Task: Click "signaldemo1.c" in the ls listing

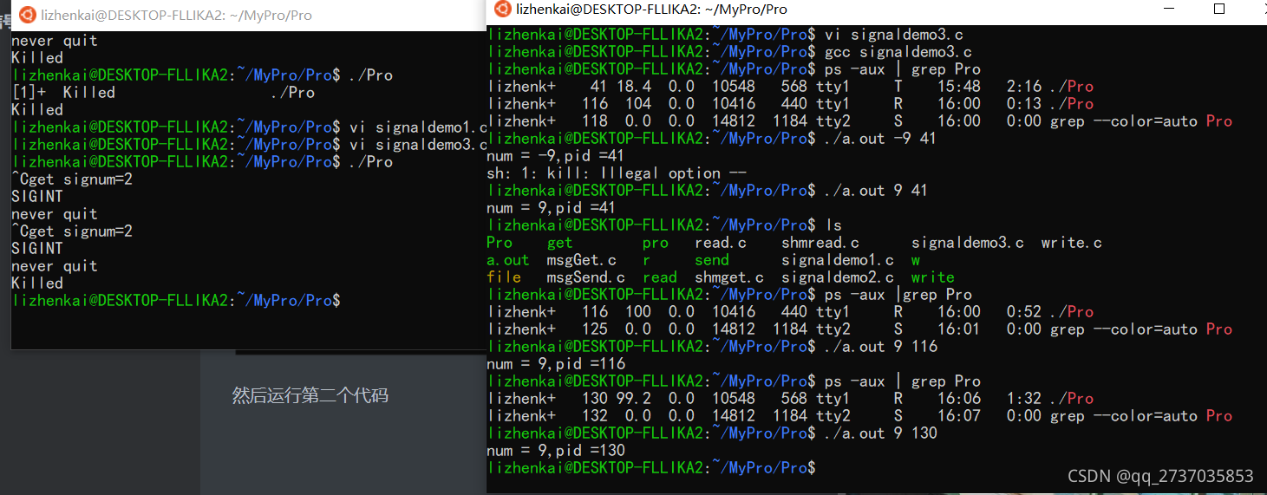Action: (x=838, y=260)
